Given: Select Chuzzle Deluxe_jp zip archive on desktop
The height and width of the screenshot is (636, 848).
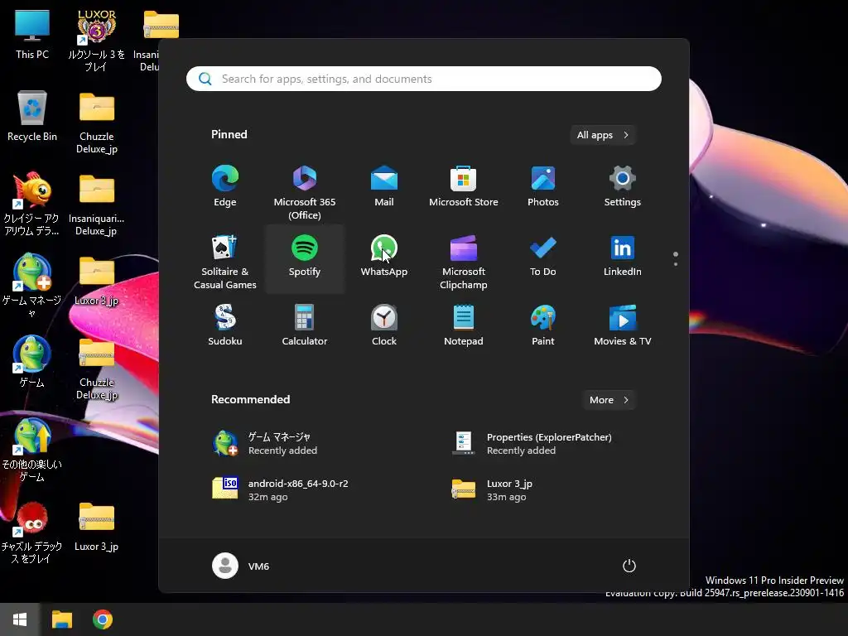Looking at the screenshot, I should point(96,369).
